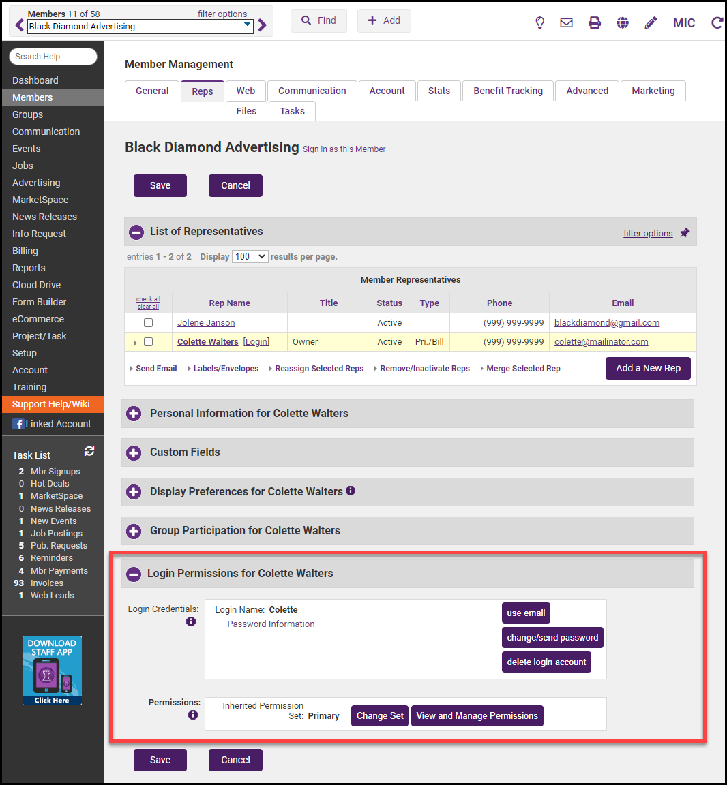Click the check all link
Screen dimensions: 727x785
coord(148,299)
